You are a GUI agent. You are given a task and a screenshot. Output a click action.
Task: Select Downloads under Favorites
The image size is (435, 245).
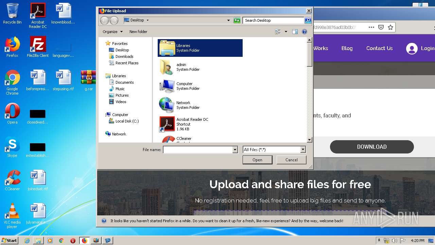(121, 56)
